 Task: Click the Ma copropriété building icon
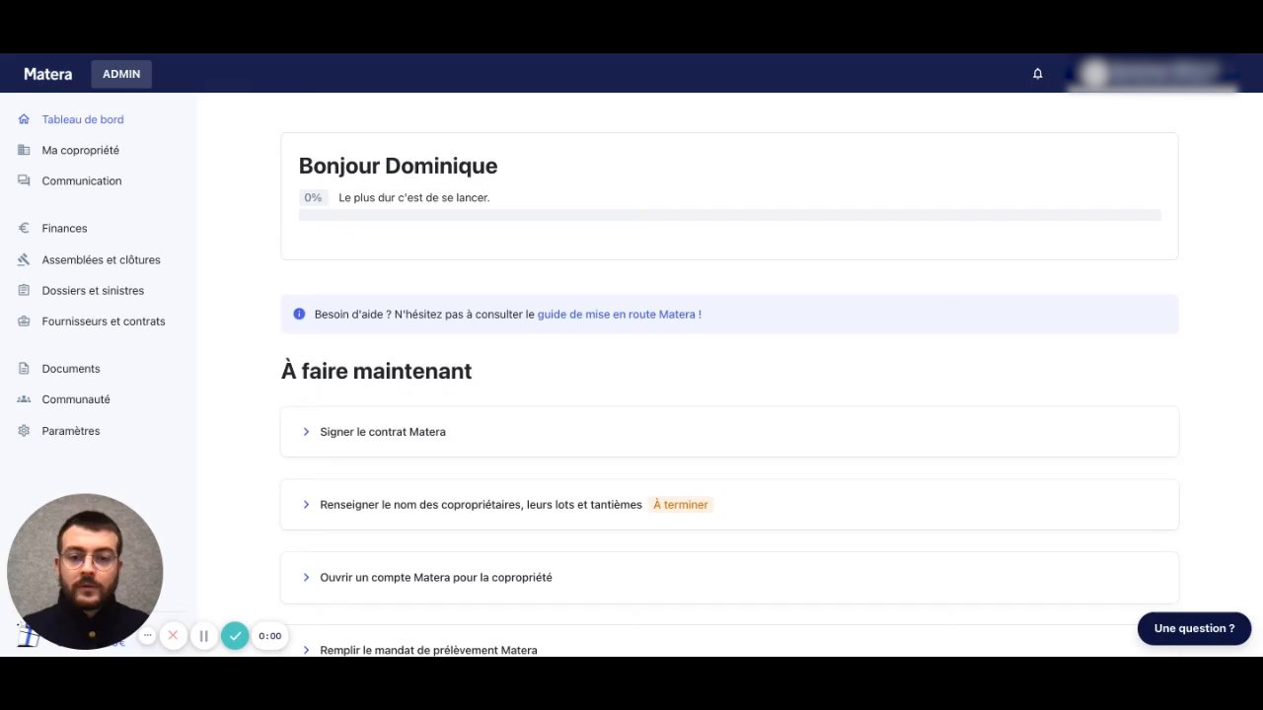tap(24, 150)
